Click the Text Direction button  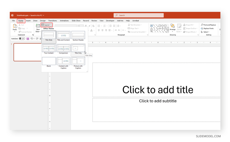click(x=135, y=25)
